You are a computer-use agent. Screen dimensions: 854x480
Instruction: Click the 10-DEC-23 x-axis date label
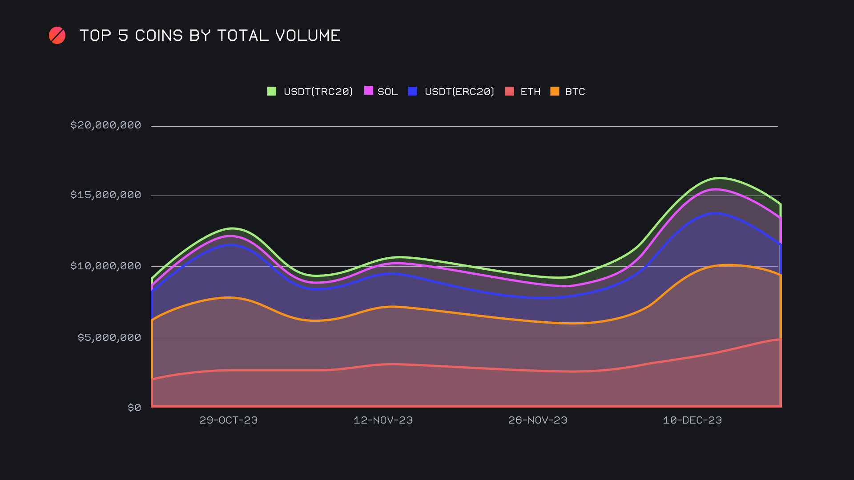[x=692, y=420]
